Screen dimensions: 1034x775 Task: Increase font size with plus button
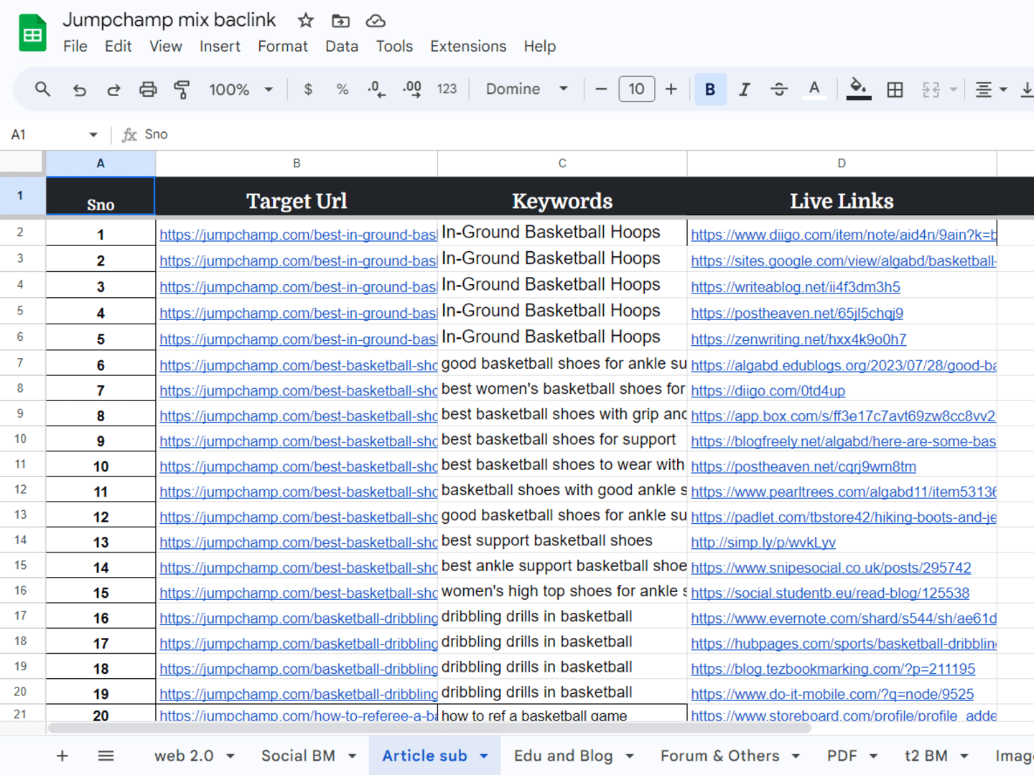point(671,89)
